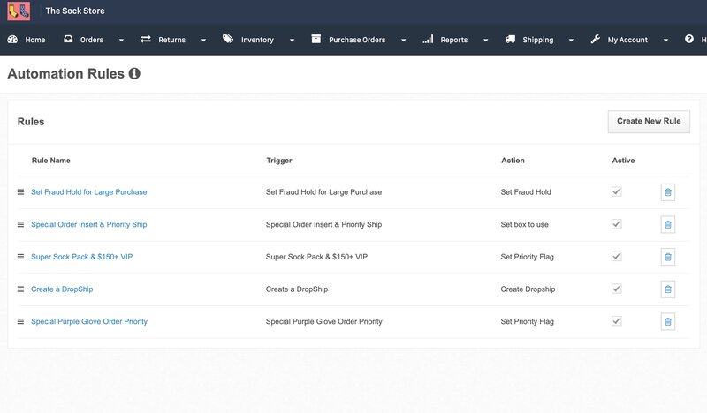707x413 pixels.
Task: Click drag handle beside Special Order Insert rule
Action: [21, 224]
